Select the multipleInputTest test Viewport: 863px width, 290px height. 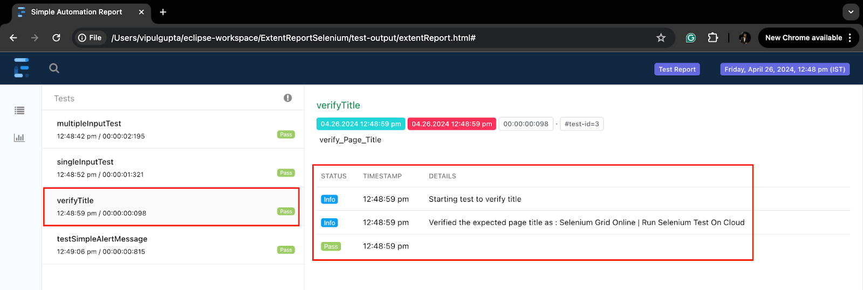[x=173, y=129]
